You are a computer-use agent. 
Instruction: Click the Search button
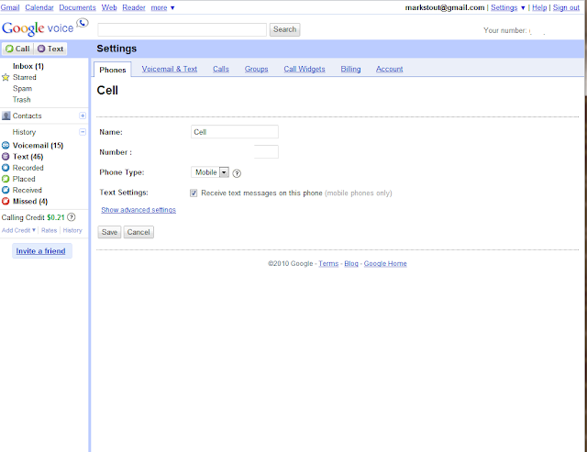(284, 29)
